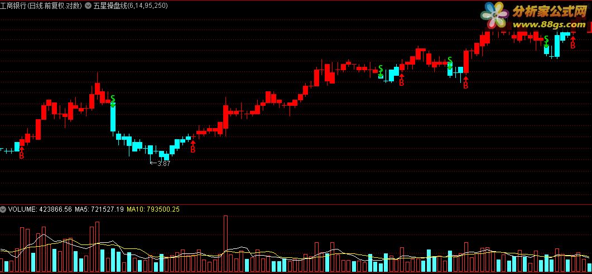Select the earliest green S sell signal
This screenshot has height=274, width=592.
pos(113,100)
